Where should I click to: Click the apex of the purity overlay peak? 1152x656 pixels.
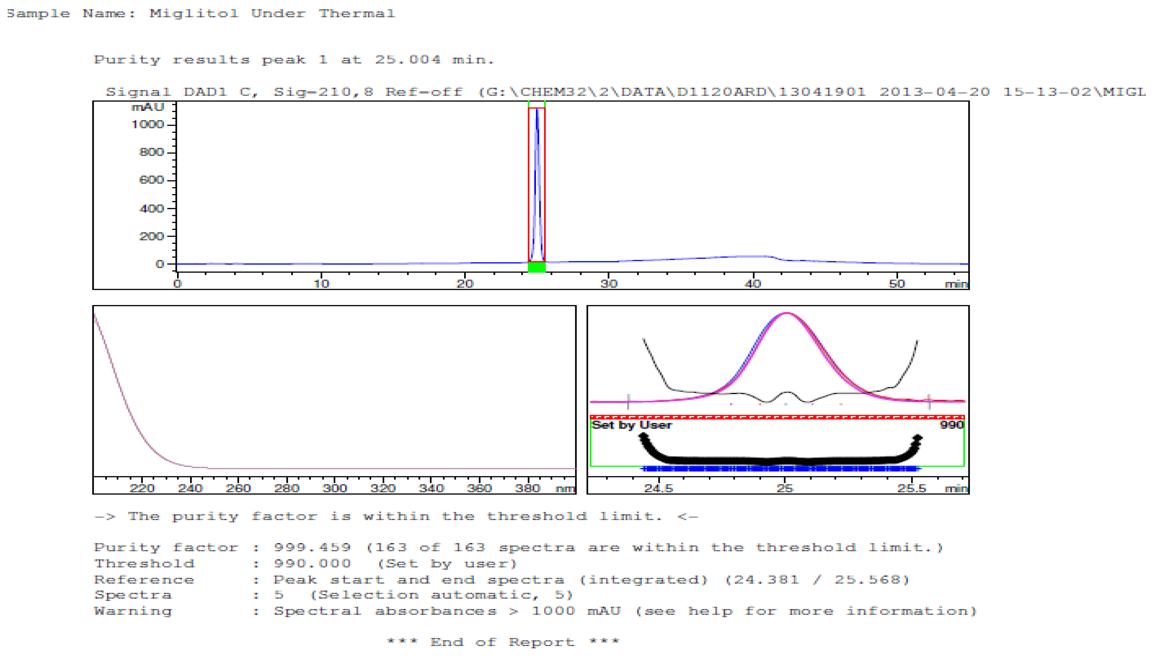point(786,313)
